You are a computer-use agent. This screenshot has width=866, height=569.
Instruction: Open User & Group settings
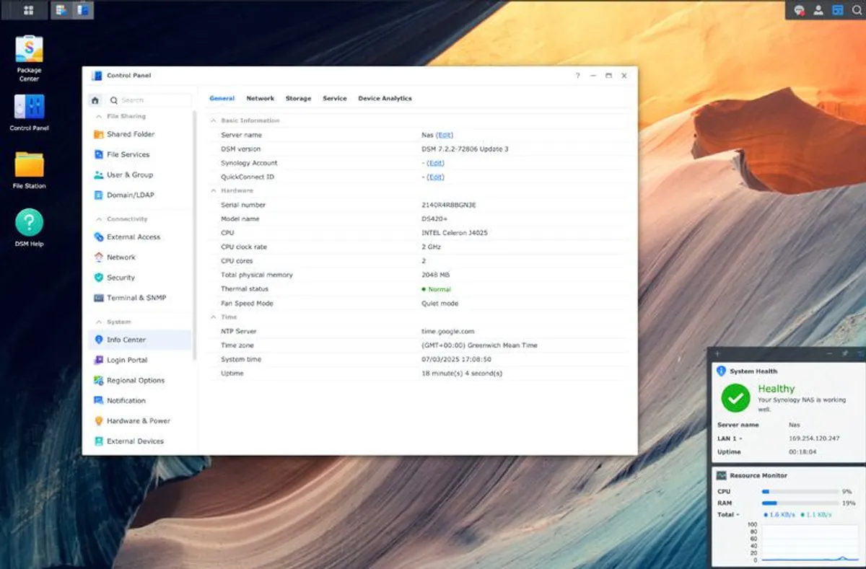[139, 175]
